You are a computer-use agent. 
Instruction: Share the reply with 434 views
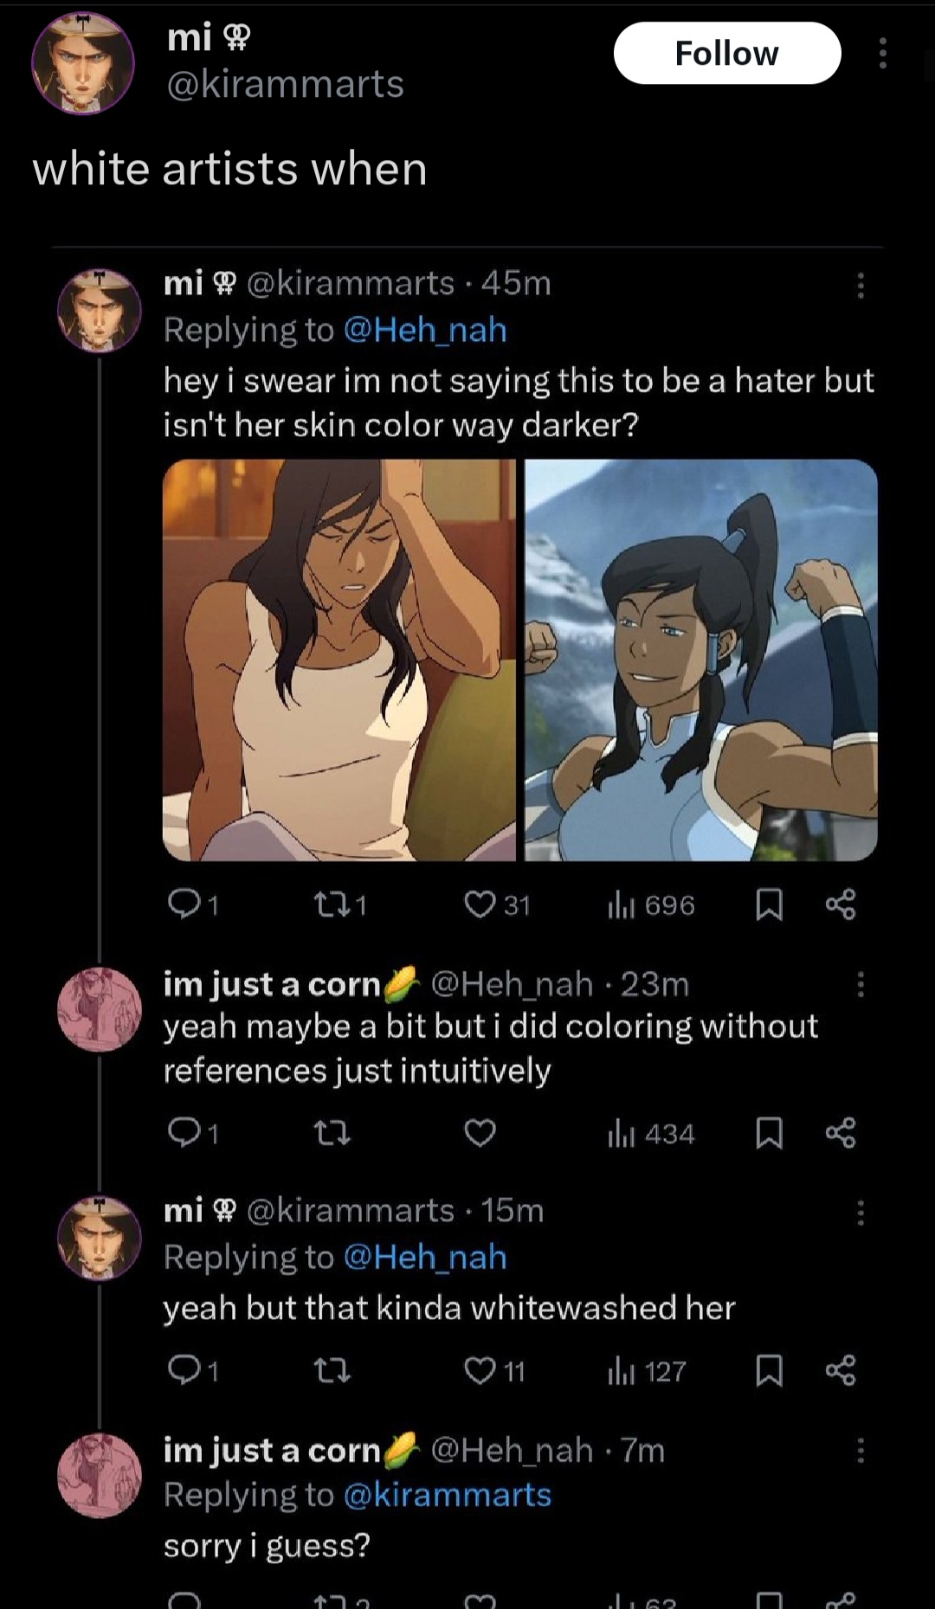(840, 1133)
